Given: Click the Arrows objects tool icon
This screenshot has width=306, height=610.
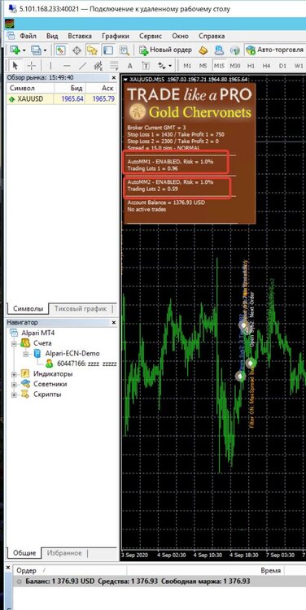Looking at the screenshot, I should 162,65.
